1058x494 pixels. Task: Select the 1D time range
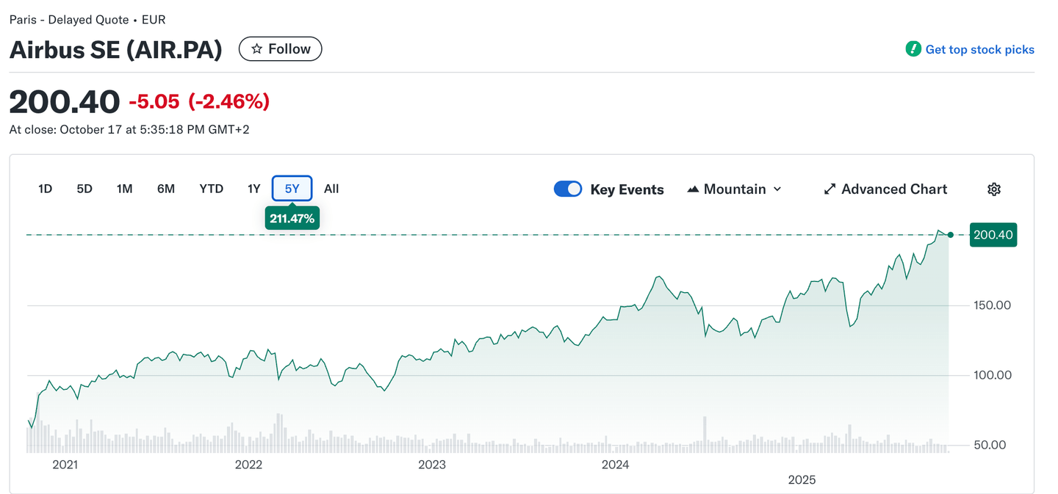tap(45, 189)
